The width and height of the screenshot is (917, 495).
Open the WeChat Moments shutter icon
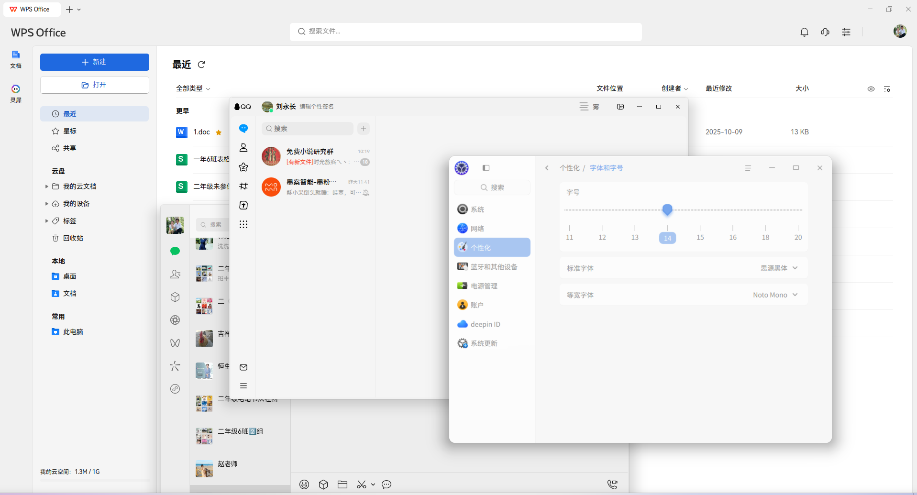coord(175,320)
